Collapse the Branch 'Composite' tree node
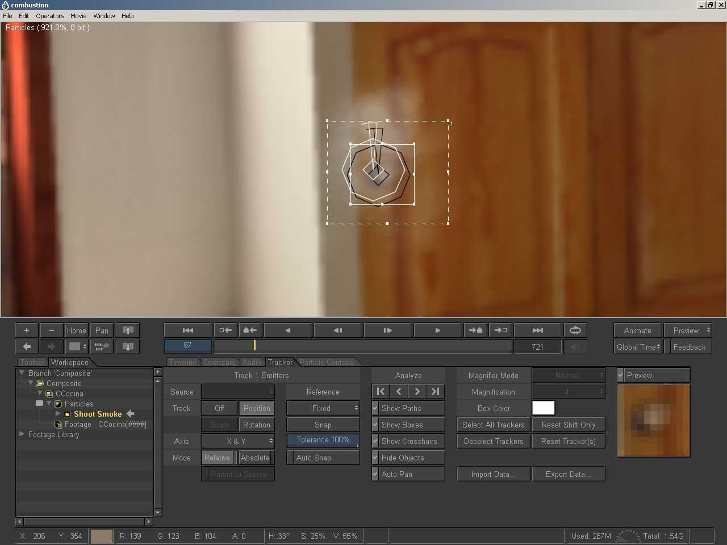This screenshot has width=727, height=545. [22, 373]
